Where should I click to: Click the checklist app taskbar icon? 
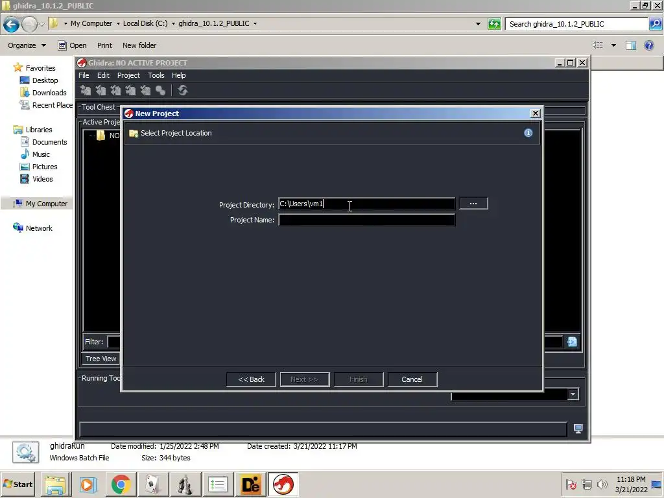click(217, 484)
